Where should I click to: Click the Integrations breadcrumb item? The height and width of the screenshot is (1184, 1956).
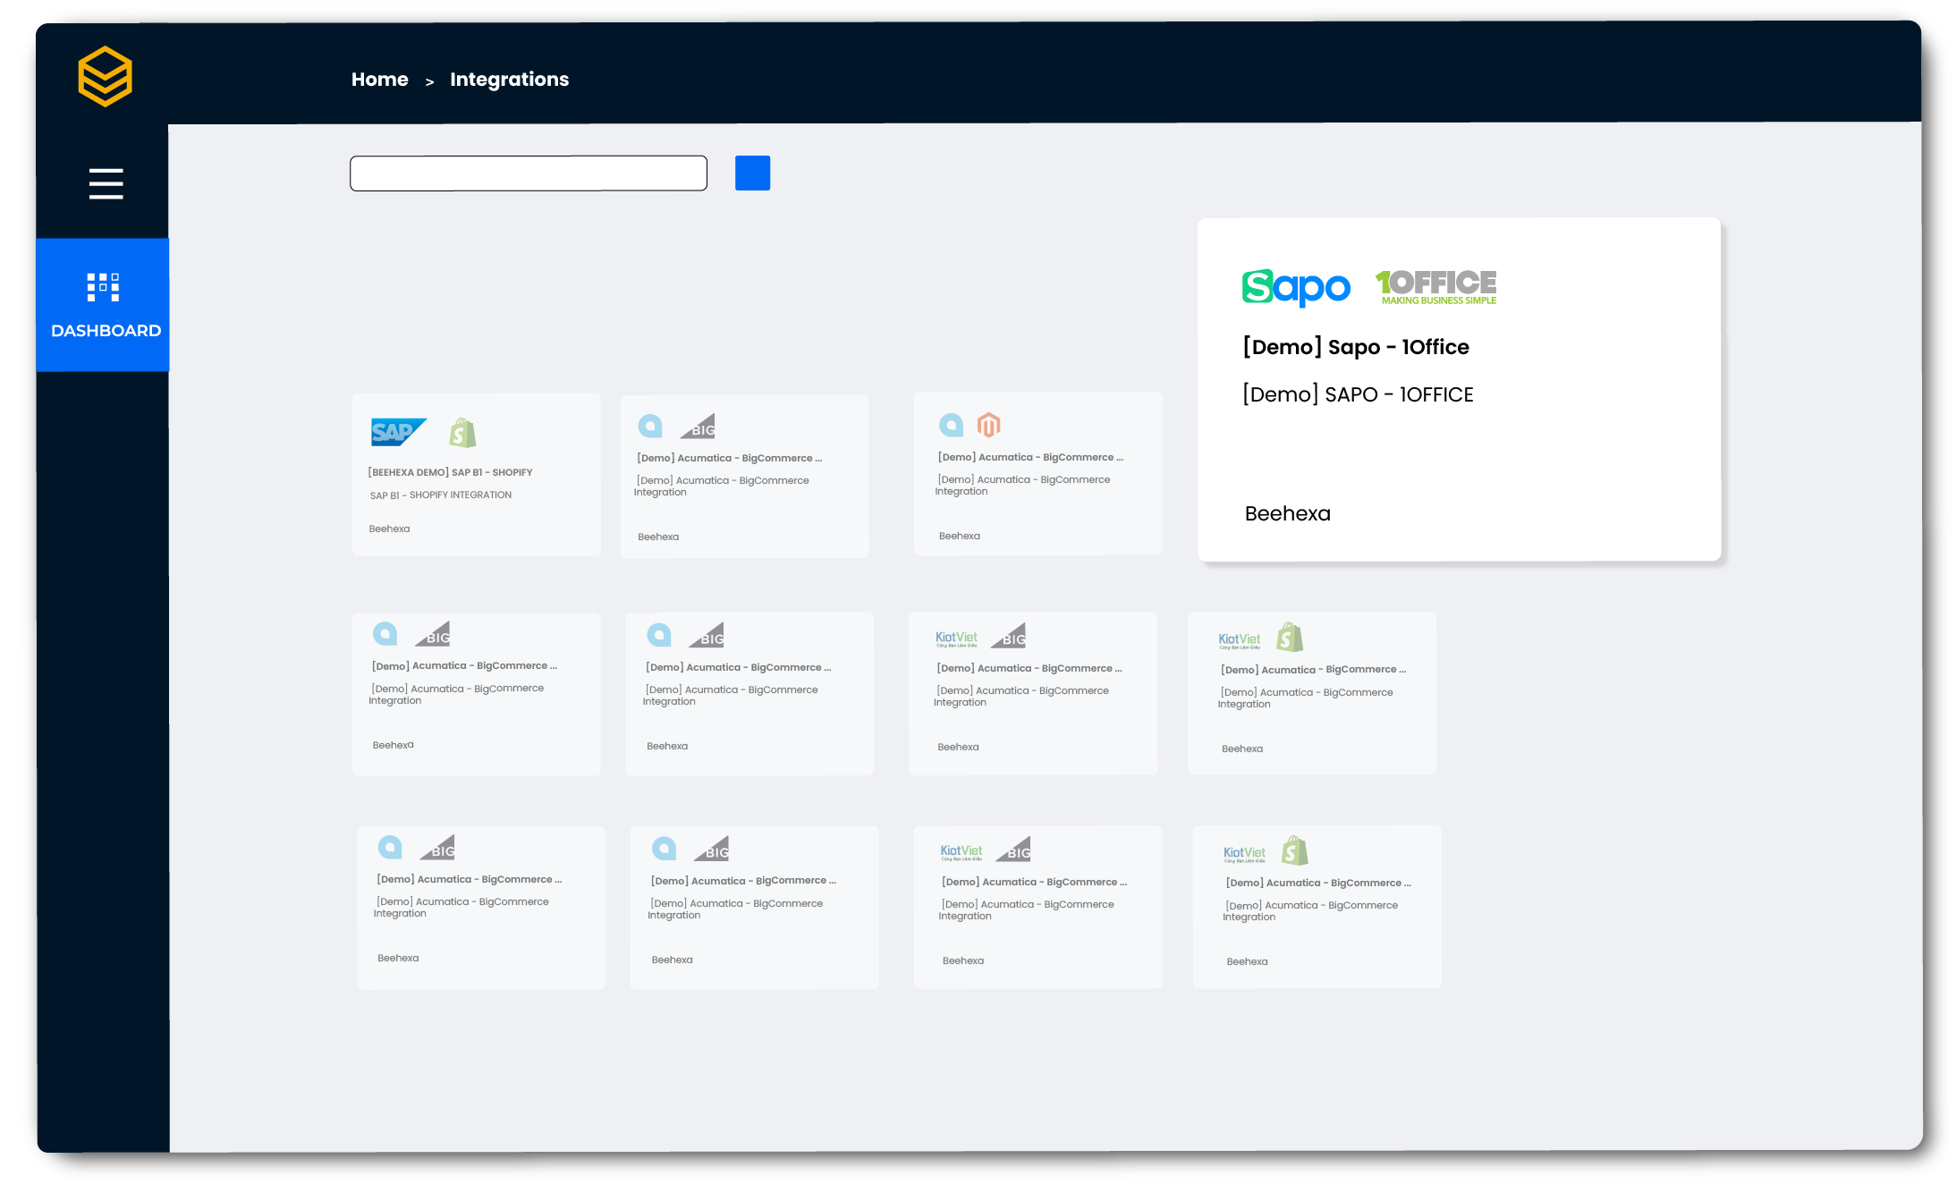[509, 80]
